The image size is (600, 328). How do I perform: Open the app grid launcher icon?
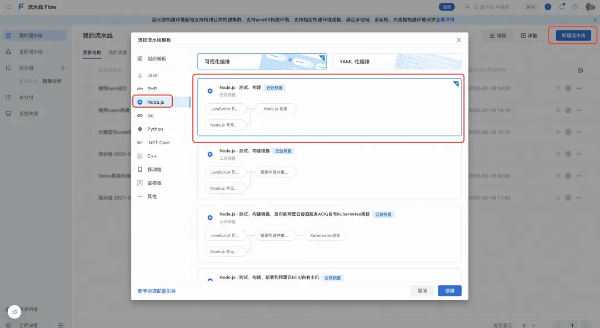8,7
